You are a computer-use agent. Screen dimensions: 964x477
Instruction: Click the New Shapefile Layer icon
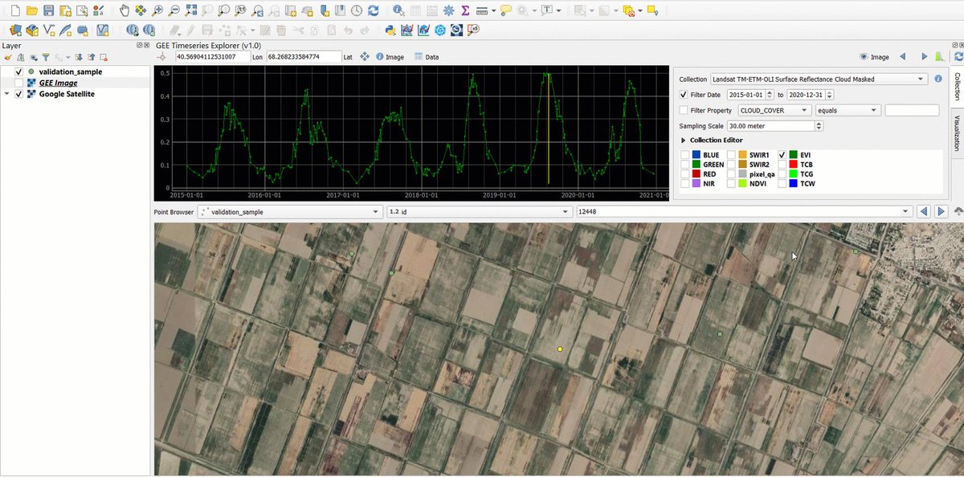(x=49, y=30)
